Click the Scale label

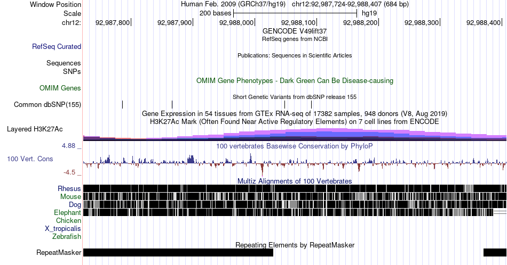73,13
